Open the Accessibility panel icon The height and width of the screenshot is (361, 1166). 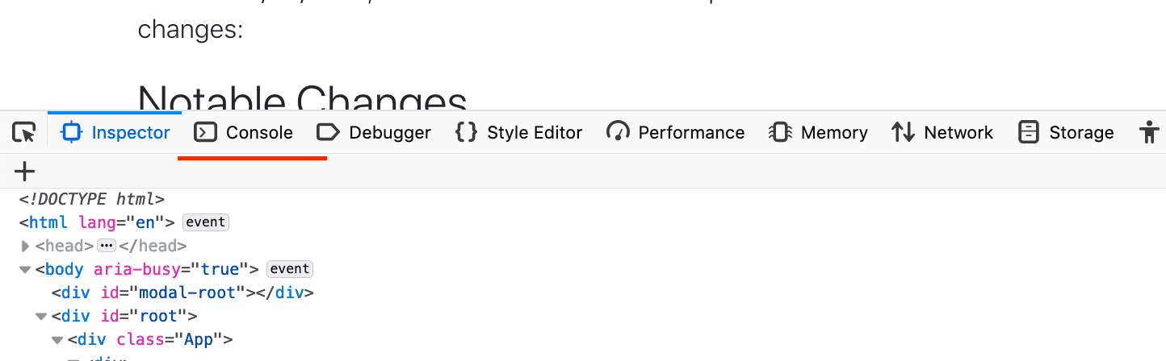1148,133
